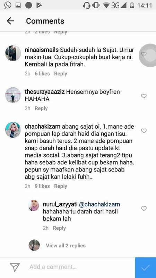
Task: Like nurul_azyyati's reply with the heart
Action: [x=144, y=208]
